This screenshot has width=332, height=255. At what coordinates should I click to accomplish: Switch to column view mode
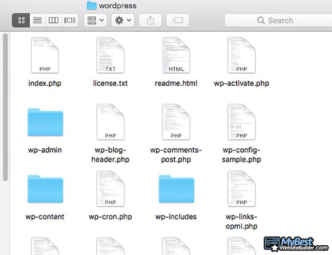(x=54, y=20)
